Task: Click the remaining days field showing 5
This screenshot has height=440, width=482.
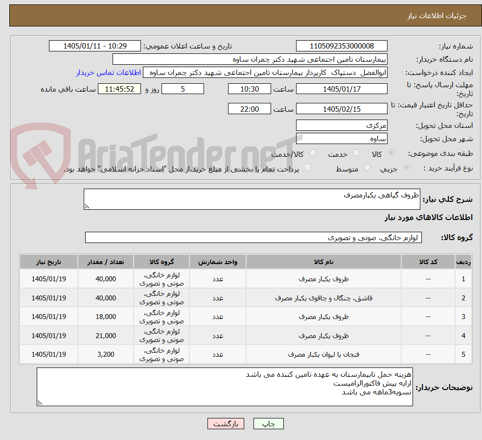Action: [x=183, y=89]
